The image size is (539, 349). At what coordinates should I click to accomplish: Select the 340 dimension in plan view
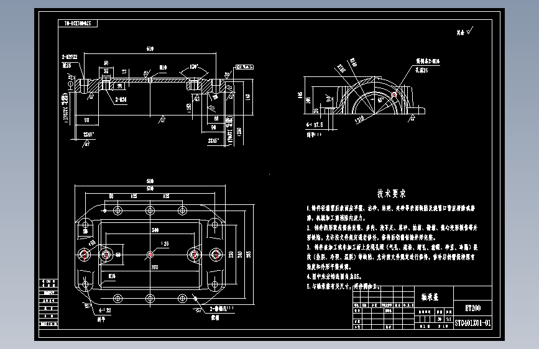click(155, 230)
